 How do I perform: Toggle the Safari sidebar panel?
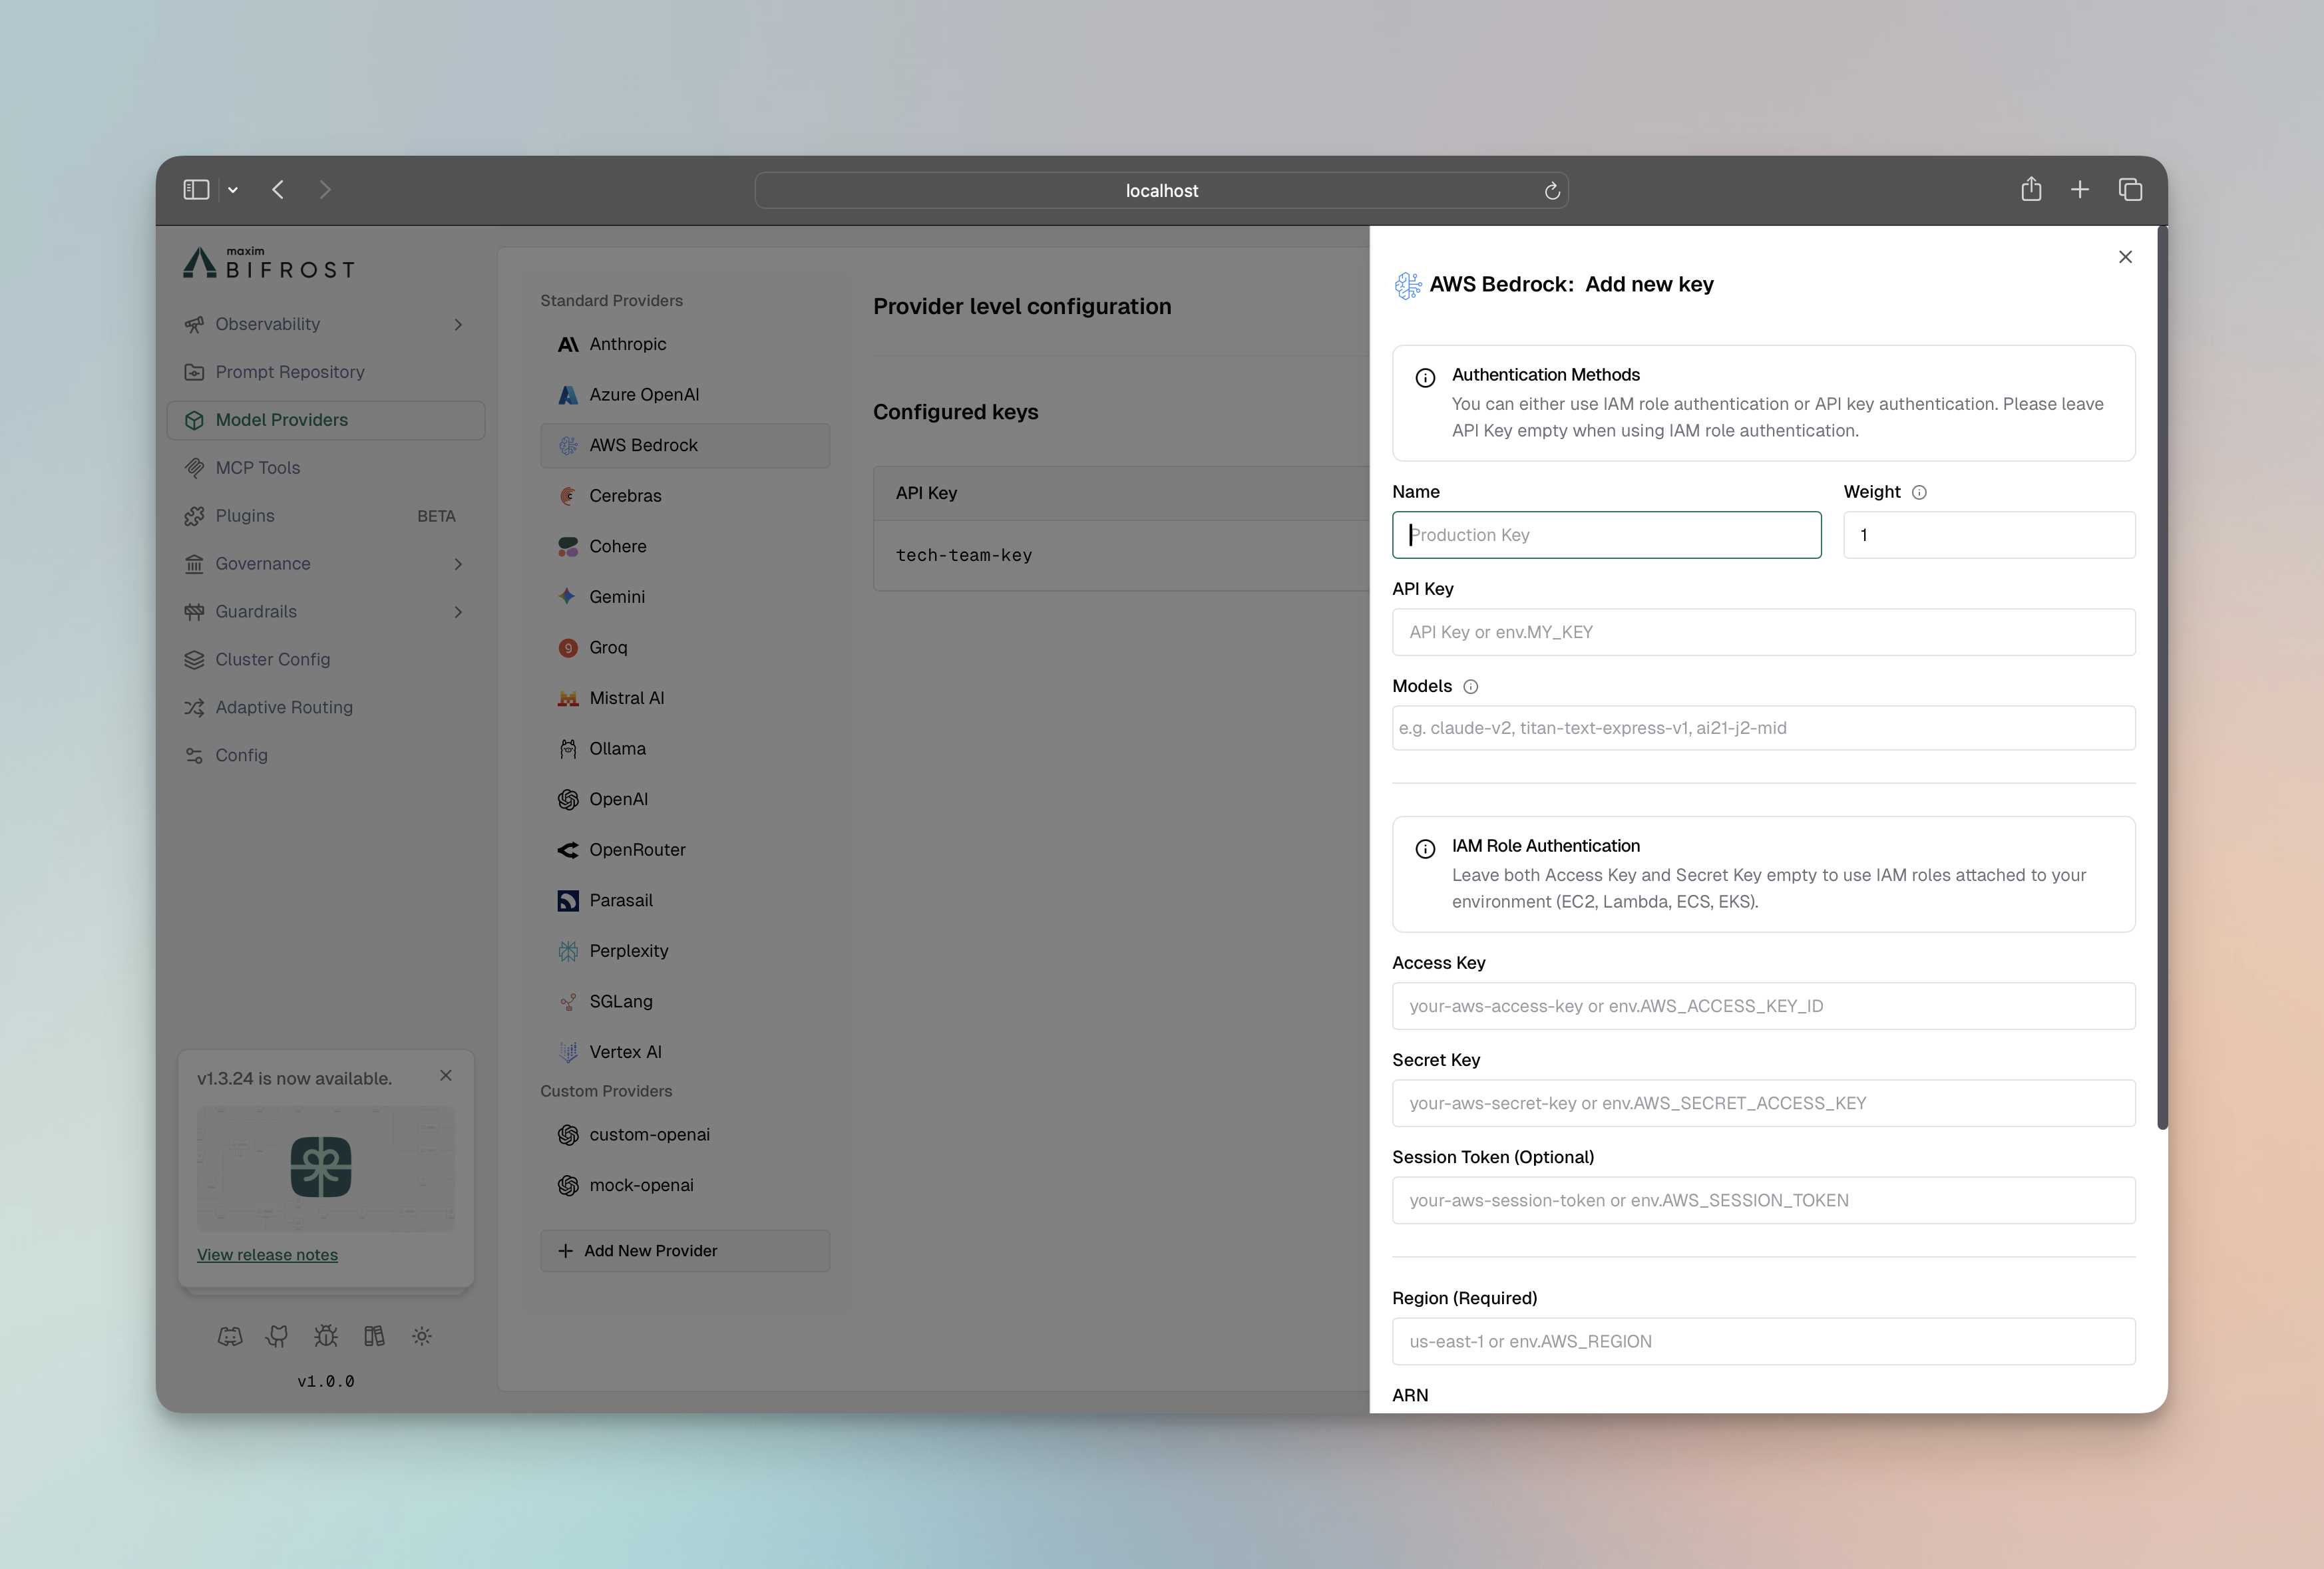(x=196, y=189)
